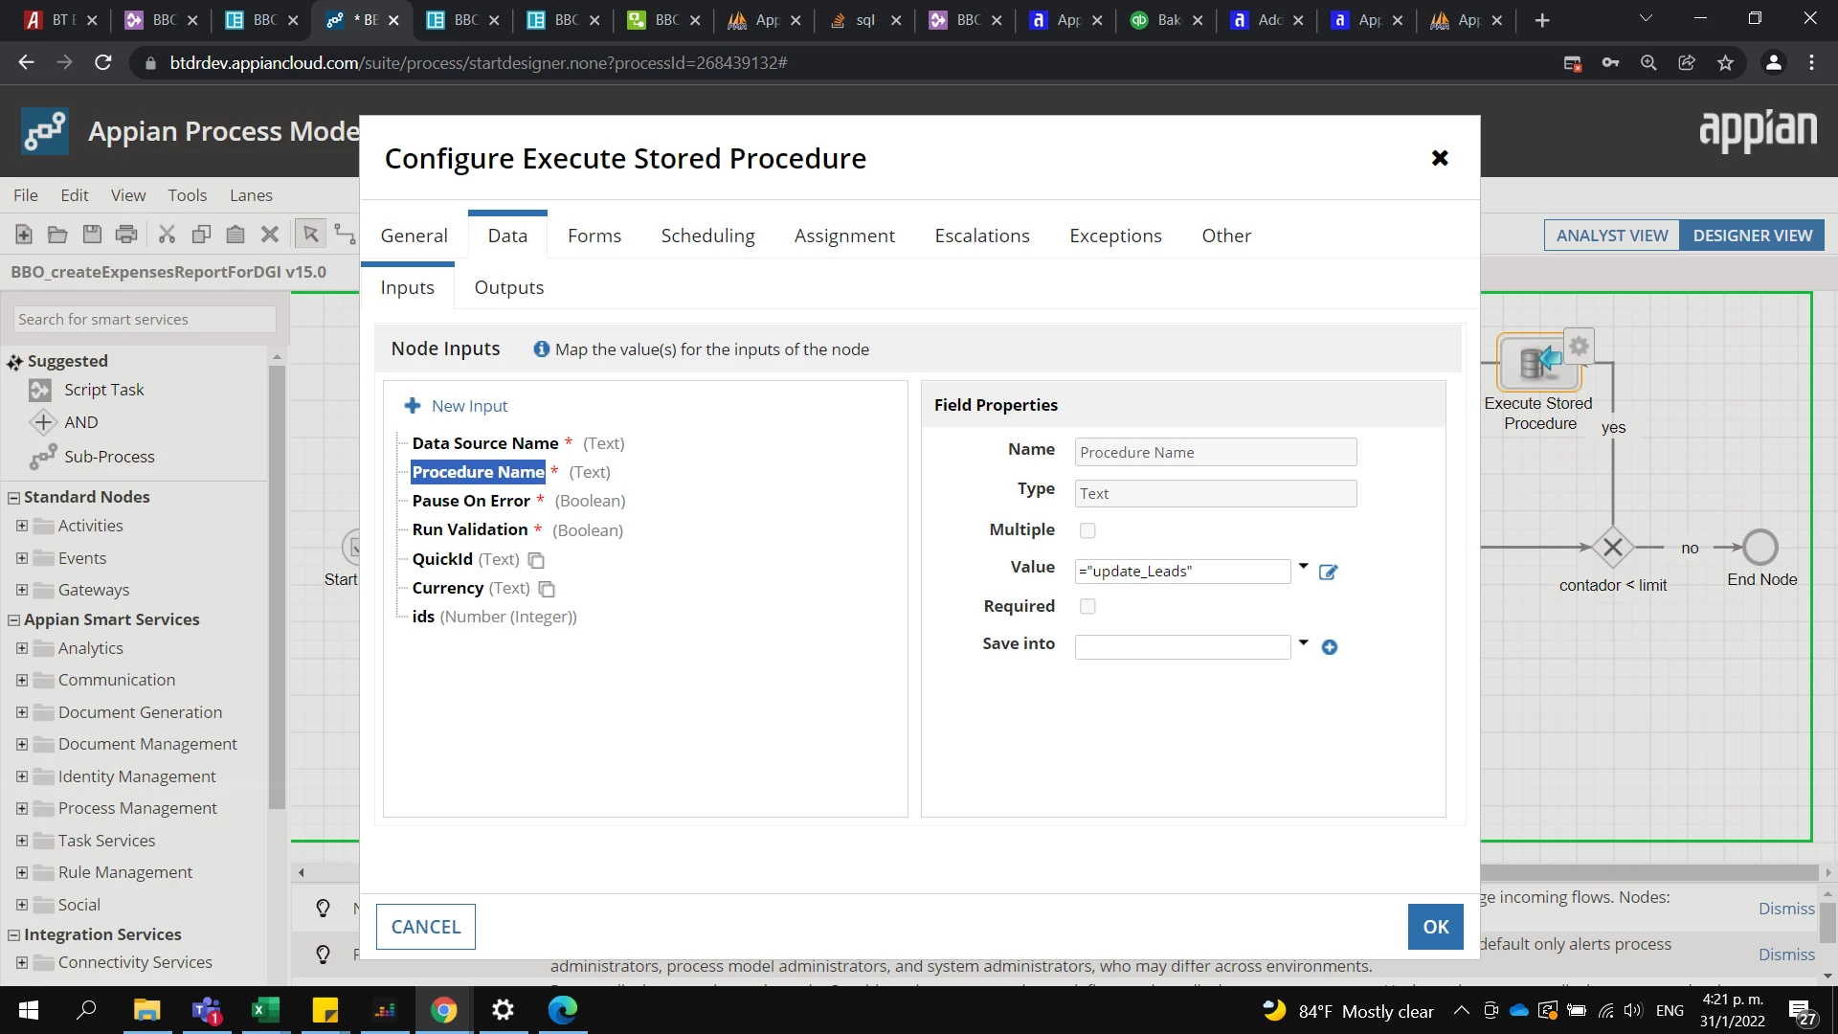
Task: Close the Configure dialog with X
Action: click(x=1439, y=158)
